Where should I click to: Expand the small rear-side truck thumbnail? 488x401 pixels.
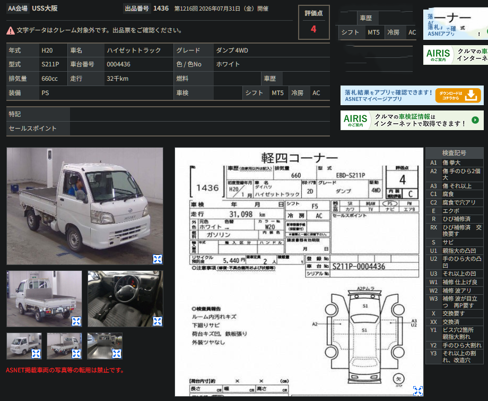click(x=76, y=354)
